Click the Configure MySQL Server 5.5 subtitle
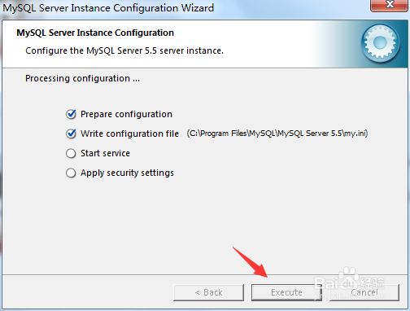The image size is (410, 311). click(124, 50)
